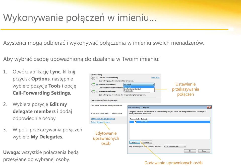This screenshot has height=166, width=241.
Task: Select the Ken Circeo delegate row
Action: pyautogui.click(x=170, y=122)
